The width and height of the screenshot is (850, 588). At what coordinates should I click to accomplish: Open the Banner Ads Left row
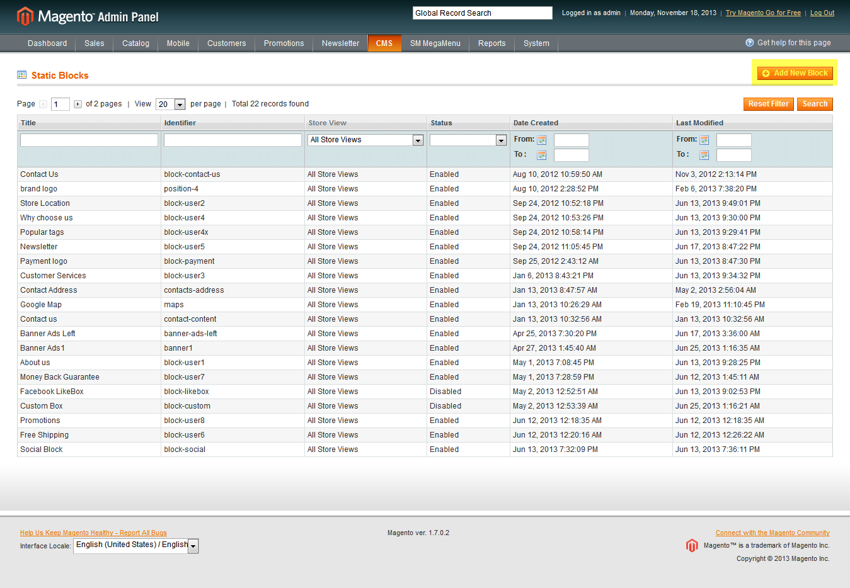425,334
